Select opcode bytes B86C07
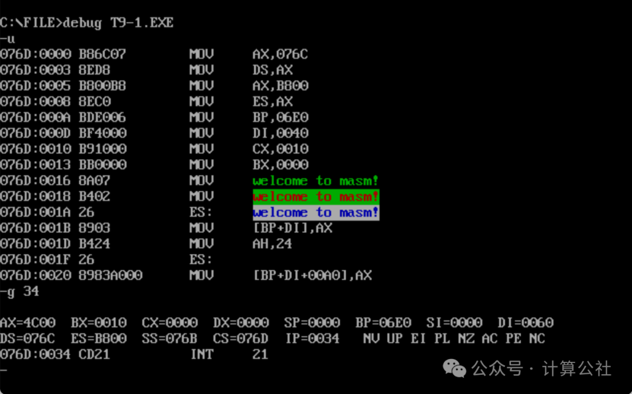Viewport: 632px width, 394px height. point(102,54)
